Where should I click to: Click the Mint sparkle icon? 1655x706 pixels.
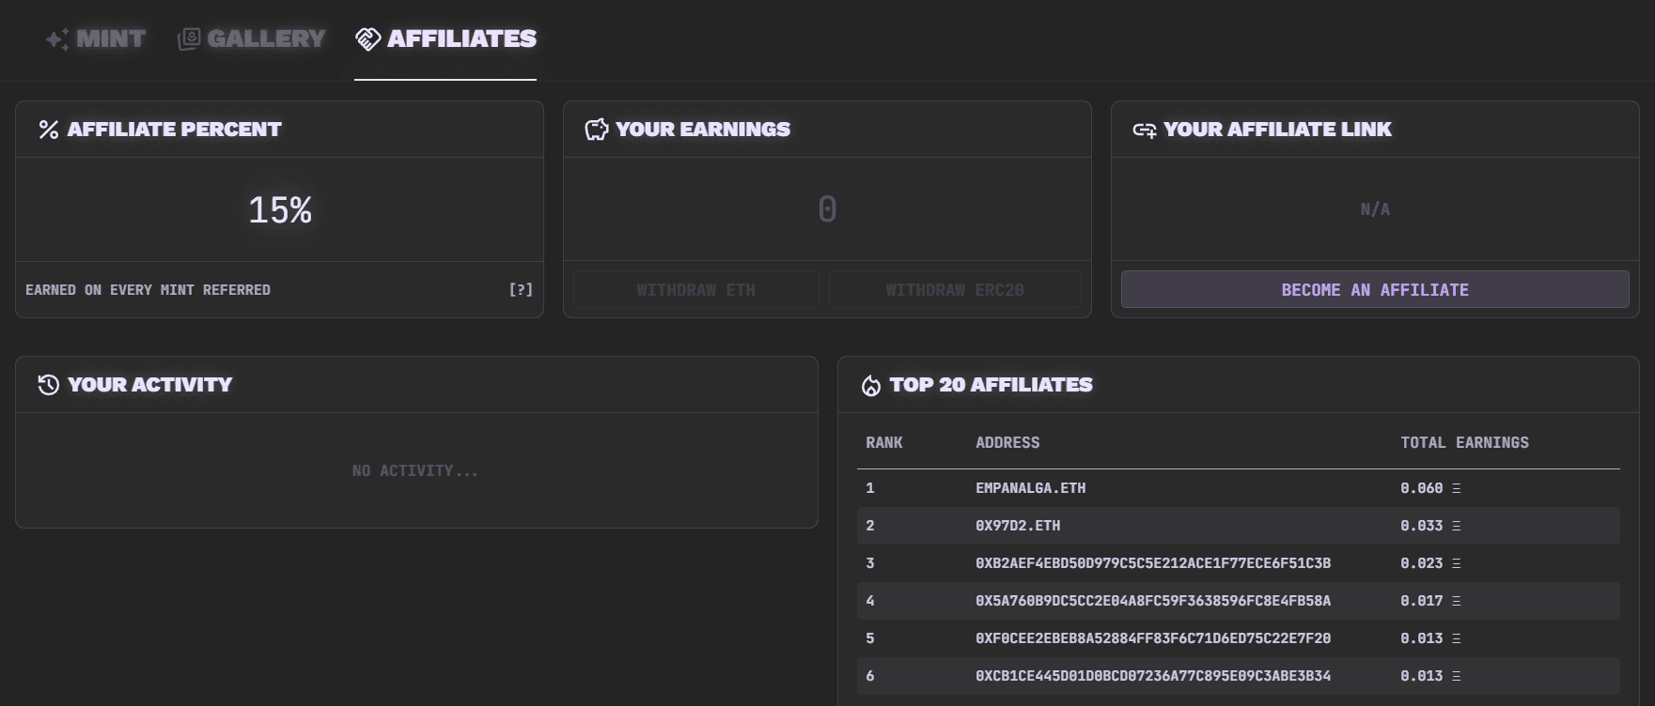click(x=57, y=39)
